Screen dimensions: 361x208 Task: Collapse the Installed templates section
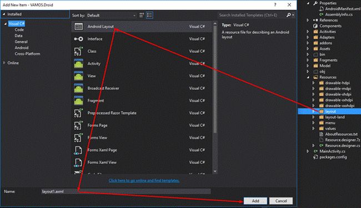(4, 14)
